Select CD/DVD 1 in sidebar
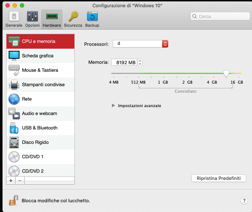252x212 pixels. tap(40, 157)
